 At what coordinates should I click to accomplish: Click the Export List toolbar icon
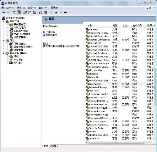click(x=35, y=12)
